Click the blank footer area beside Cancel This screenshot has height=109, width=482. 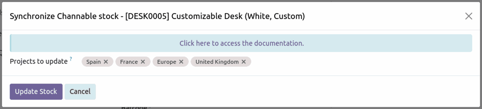coord(276,91)
